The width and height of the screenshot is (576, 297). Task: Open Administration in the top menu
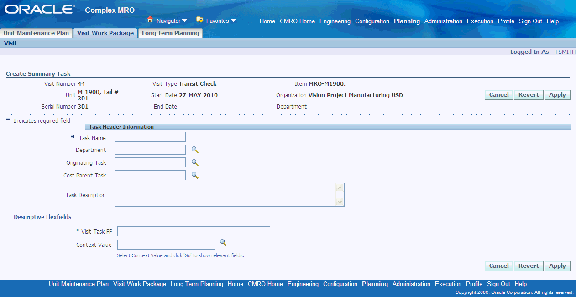pos(443,21)
